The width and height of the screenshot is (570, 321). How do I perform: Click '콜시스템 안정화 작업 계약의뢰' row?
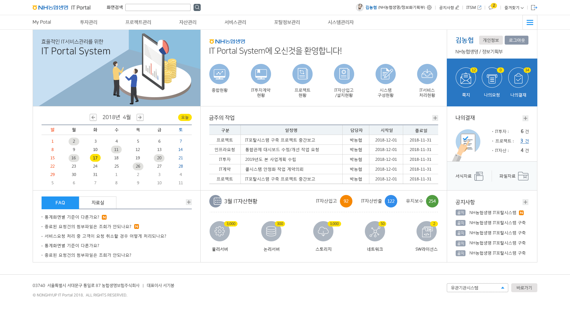click(x=324, y=169)
